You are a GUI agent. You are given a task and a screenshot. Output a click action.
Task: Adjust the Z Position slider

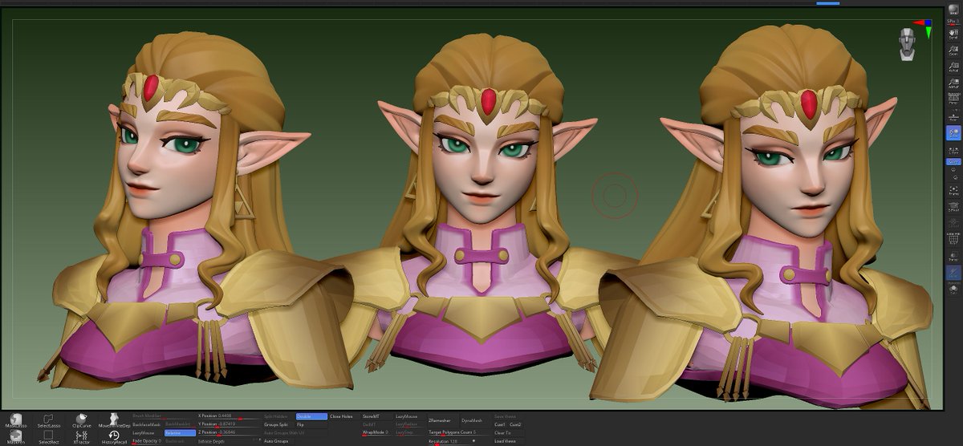230,432
